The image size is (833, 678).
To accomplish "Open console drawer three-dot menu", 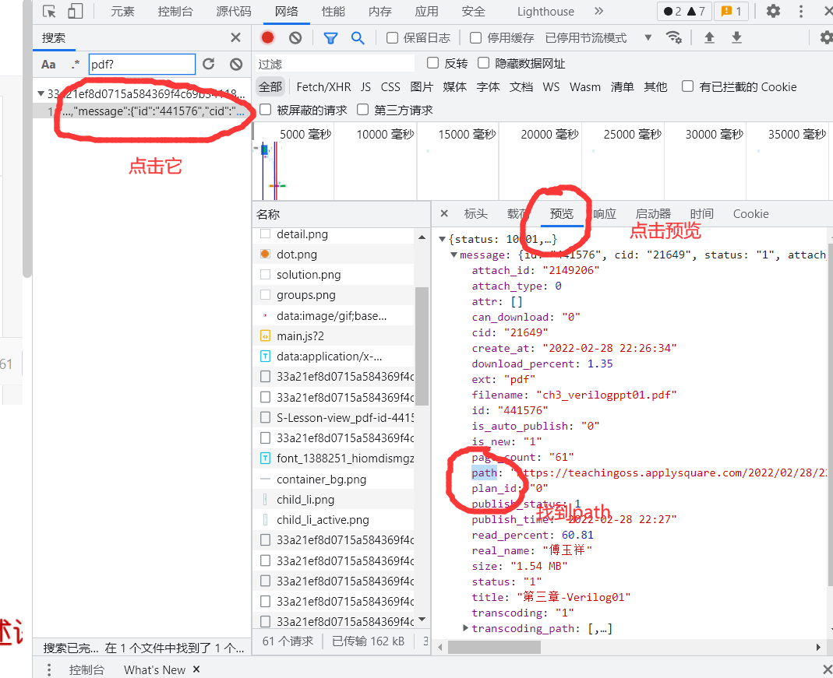I will 49,670.
